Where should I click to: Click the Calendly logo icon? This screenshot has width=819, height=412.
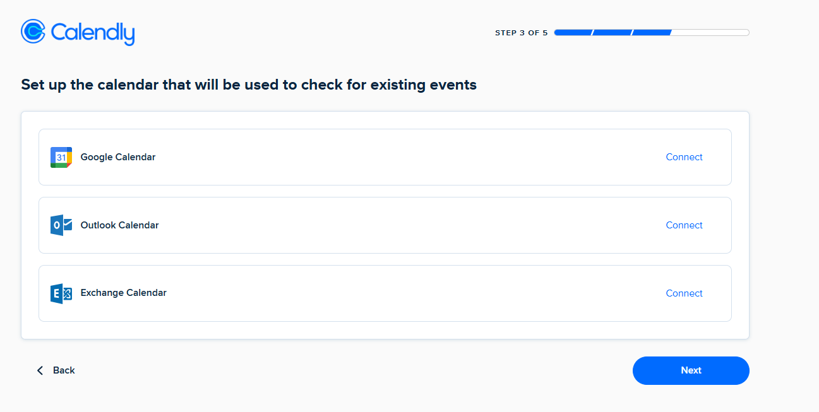33,31
